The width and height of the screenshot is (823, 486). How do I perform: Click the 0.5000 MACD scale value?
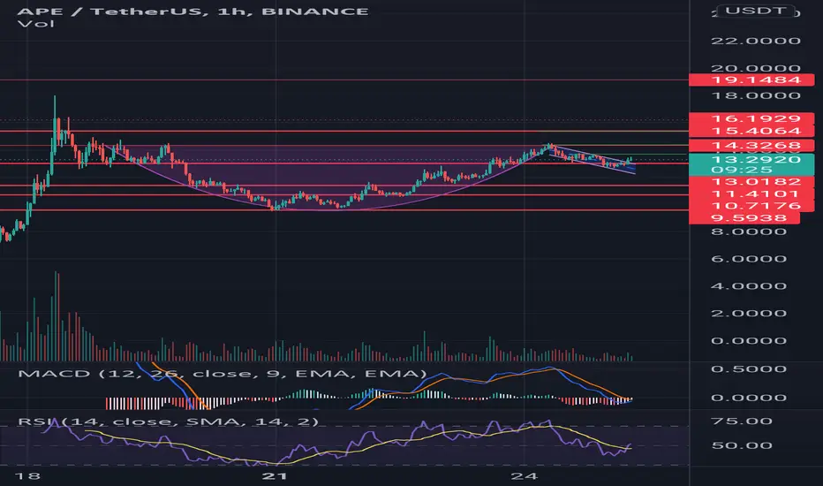click(749, 368)
